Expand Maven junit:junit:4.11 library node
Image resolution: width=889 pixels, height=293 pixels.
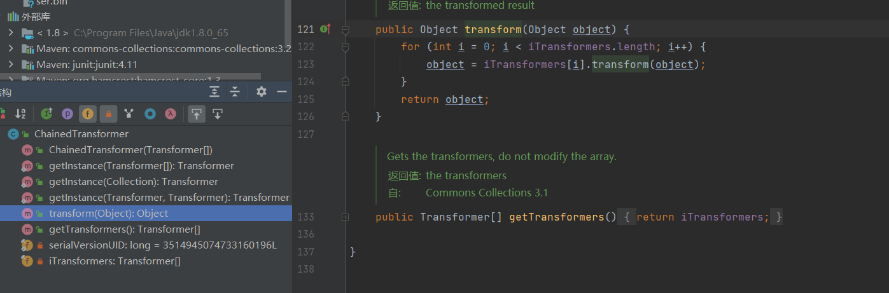pyautogui.click(x=11, y=64)
